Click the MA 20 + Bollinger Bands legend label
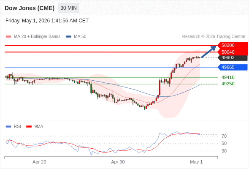 (37, 37)
